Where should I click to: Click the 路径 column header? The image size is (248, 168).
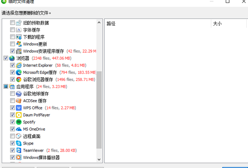(x=158, y=24)
